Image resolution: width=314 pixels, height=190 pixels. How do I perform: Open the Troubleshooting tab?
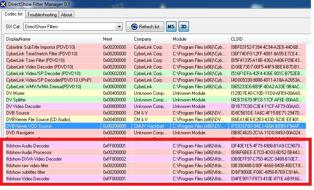(x=42, y=15)
